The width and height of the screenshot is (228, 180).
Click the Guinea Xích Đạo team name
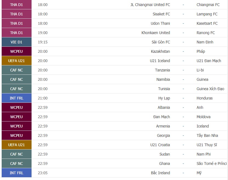click(210, 89)
